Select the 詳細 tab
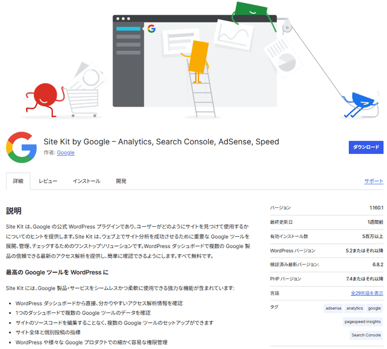387x349 pixels. [x=18, y=181]
